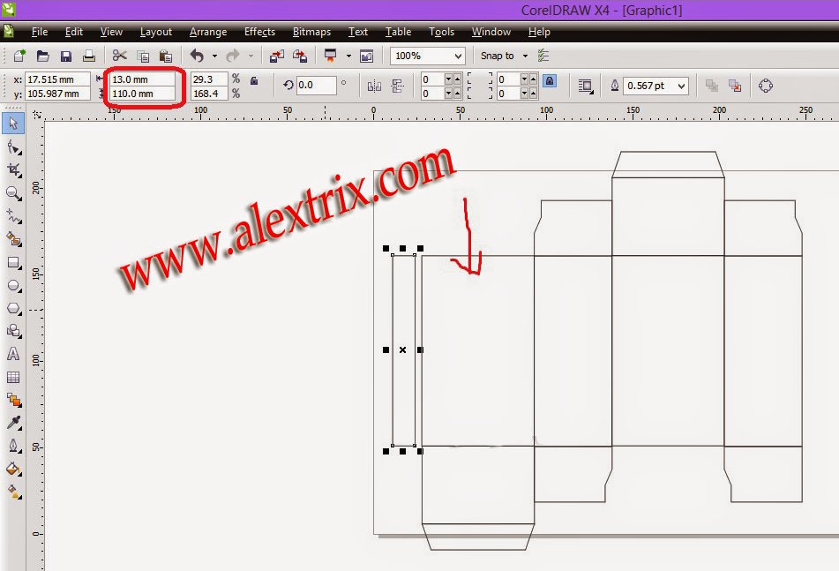Cut selection with the scissors icon
This screenshot has height=571, width=839.
(119, 56)
